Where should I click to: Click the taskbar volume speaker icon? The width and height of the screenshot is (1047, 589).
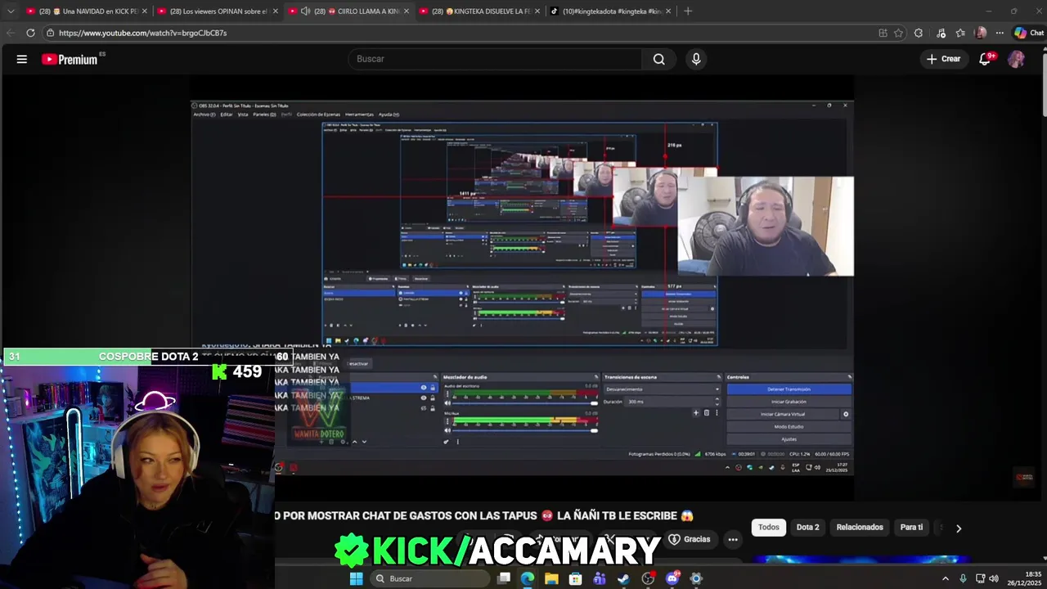click(994, 578)
